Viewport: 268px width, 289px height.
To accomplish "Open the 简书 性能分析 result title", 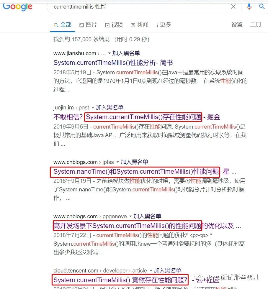I will pyautogui.click(x=113, y=63).
